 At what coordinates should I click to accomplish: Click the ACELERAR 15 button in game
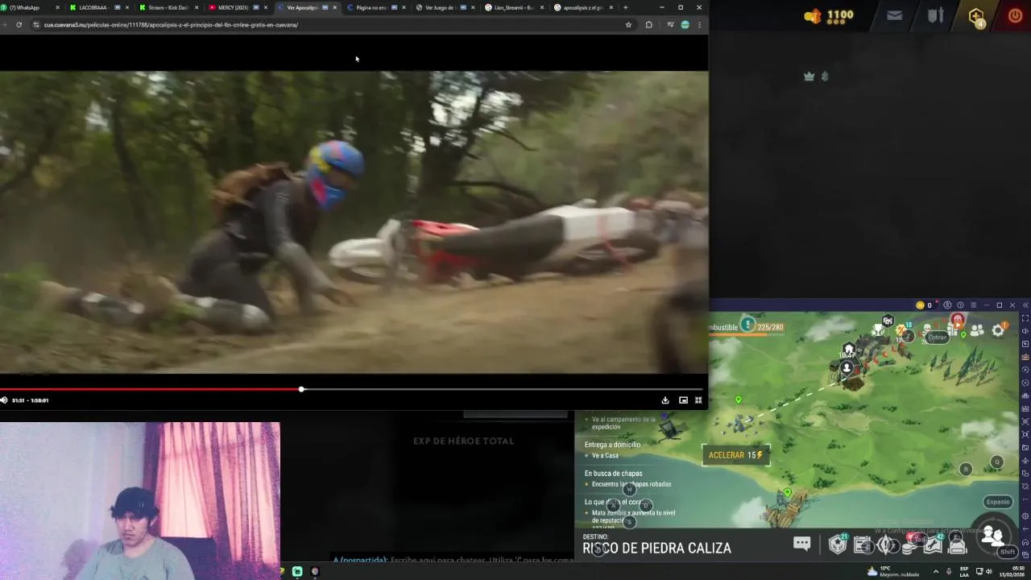click(x=735, y=455)
